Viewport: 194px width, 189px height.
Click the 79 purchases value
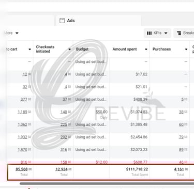181,137
